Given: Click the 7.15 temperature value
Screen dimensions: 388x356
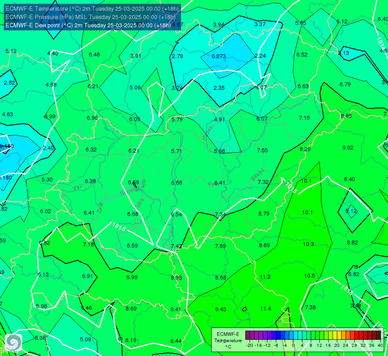Looking at the screenshot, I should pos(304,118).
